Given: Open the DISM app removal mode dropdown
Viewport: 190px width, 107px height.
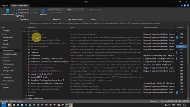Looking at the screenshot, I should [75, 10].
